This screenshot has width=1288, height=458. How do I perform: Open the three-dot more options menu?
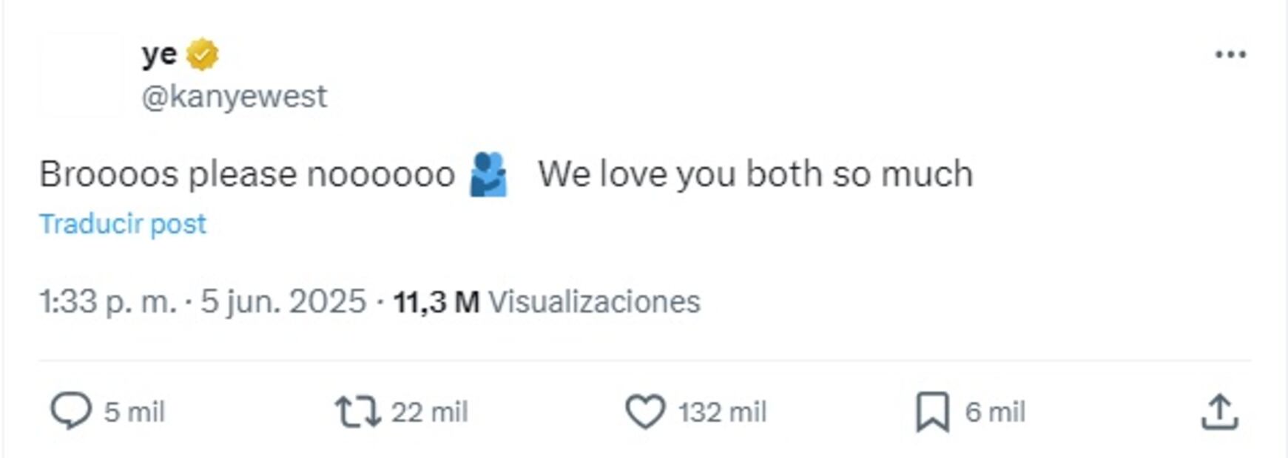1230,55
